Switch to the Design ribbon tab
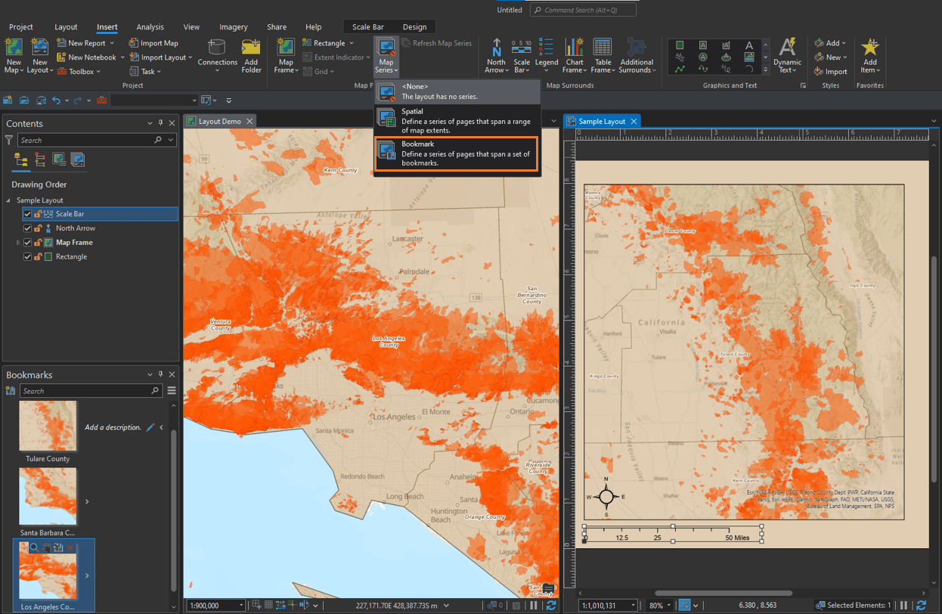Viewport: 942px width, 614px height. click(414, 26)
